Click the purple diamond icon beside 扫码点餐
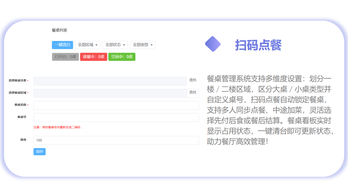Image resolution: width=348 pixels, height=195 pixels. click(x=213, y=44)
